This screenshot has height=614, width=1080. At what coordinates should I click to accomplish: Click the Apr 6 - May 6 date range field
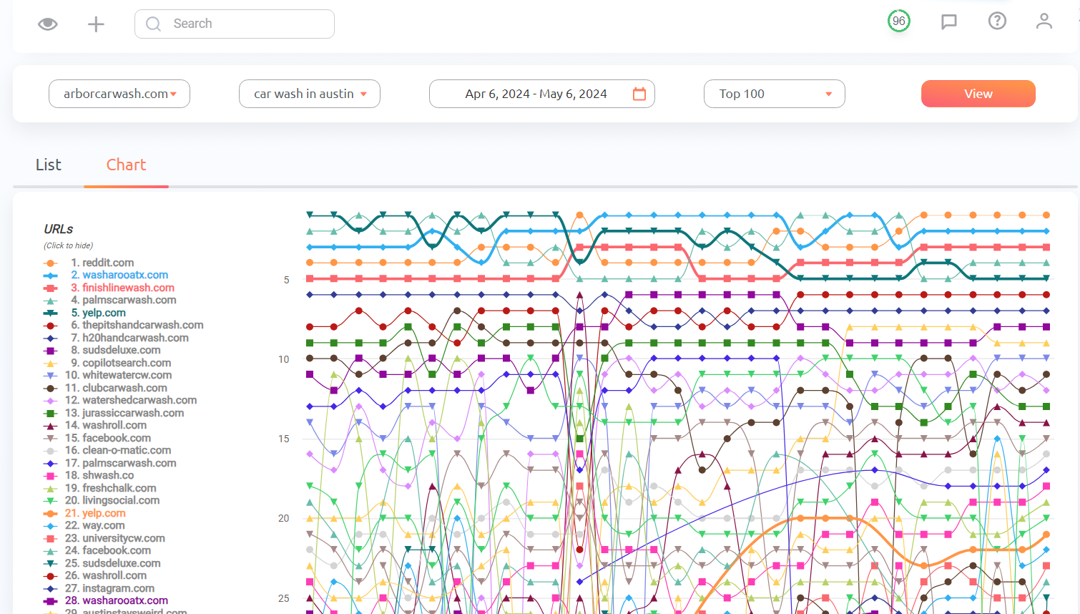point(542,94)
